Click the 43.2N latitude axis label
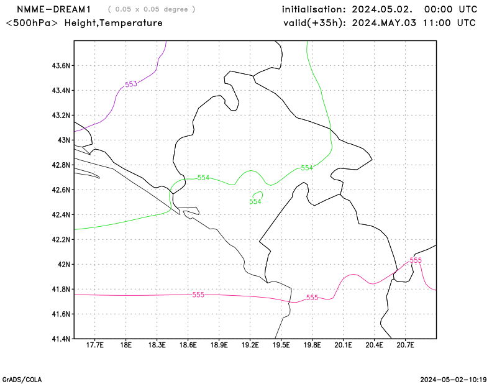 [61, 116]
